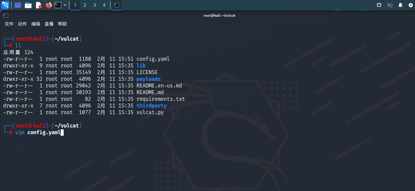Expand the terminal launcher dropdown arrow
Viewport: 415px width, 191px height.
pyautogui.click(x=65, y=5)
